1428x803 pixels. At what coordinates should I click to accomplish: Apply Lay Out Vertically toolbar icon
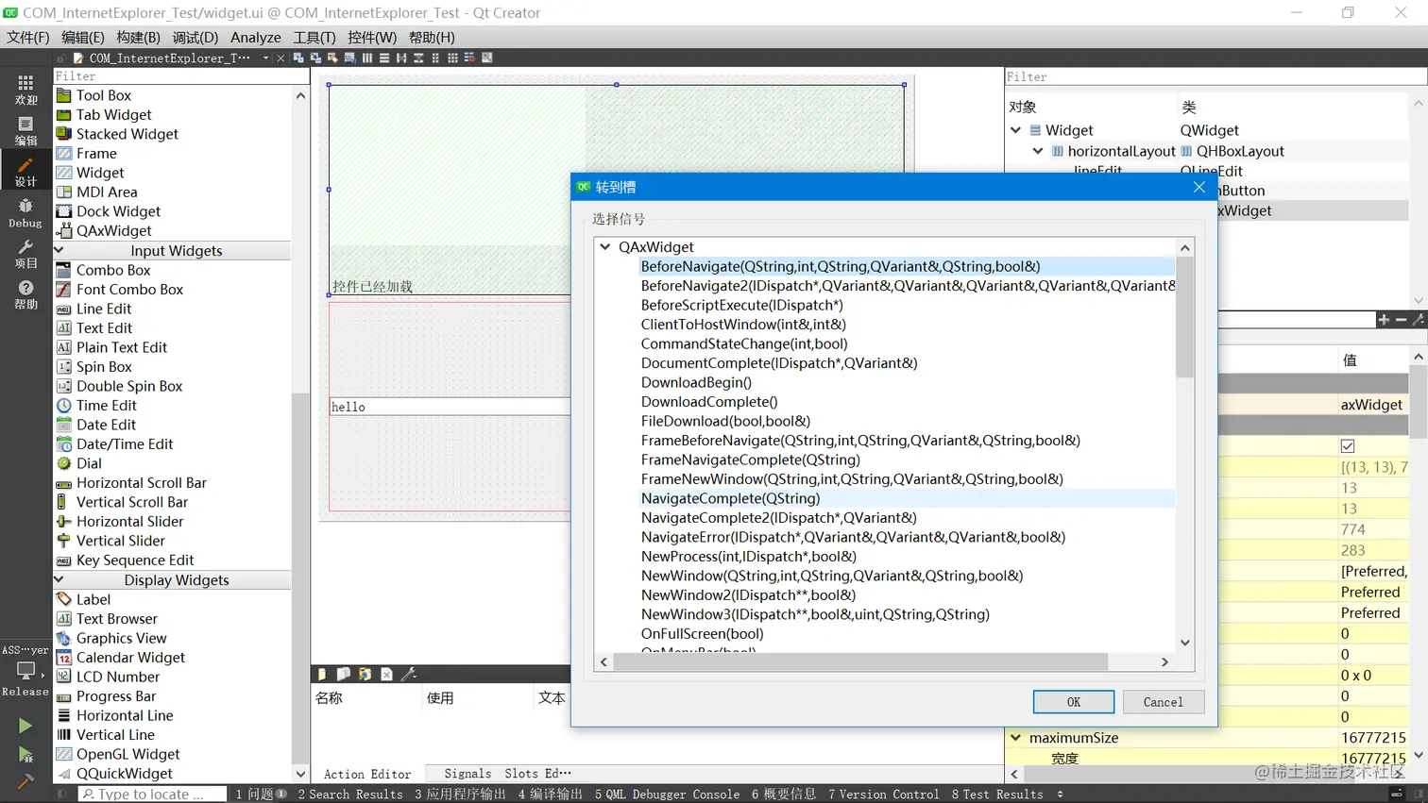click(x=384, y=58)
